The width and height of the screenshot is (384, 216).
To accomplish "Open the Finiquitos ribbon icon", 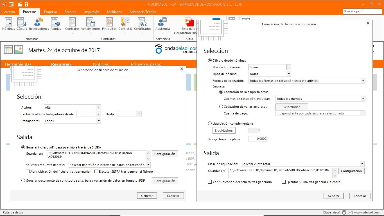I will (109, 24).
